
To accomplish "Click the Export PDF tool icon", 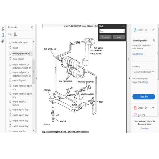I will (135, 30).
